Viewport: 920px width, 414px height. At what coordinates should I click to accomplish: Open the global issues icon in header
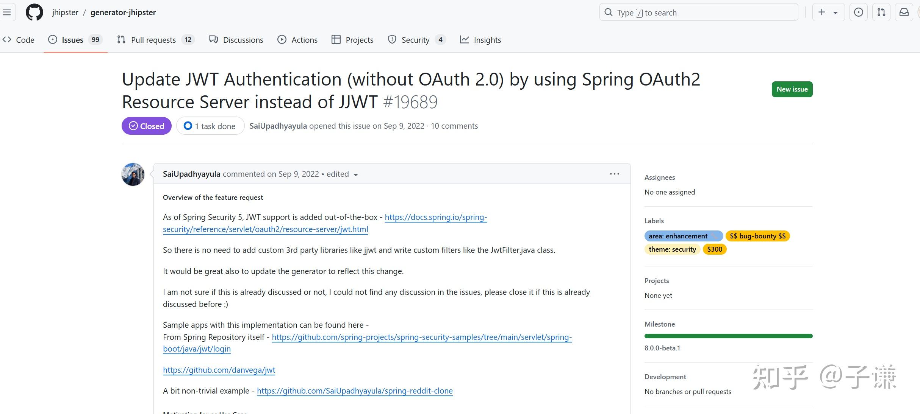(x=858, y=12)
